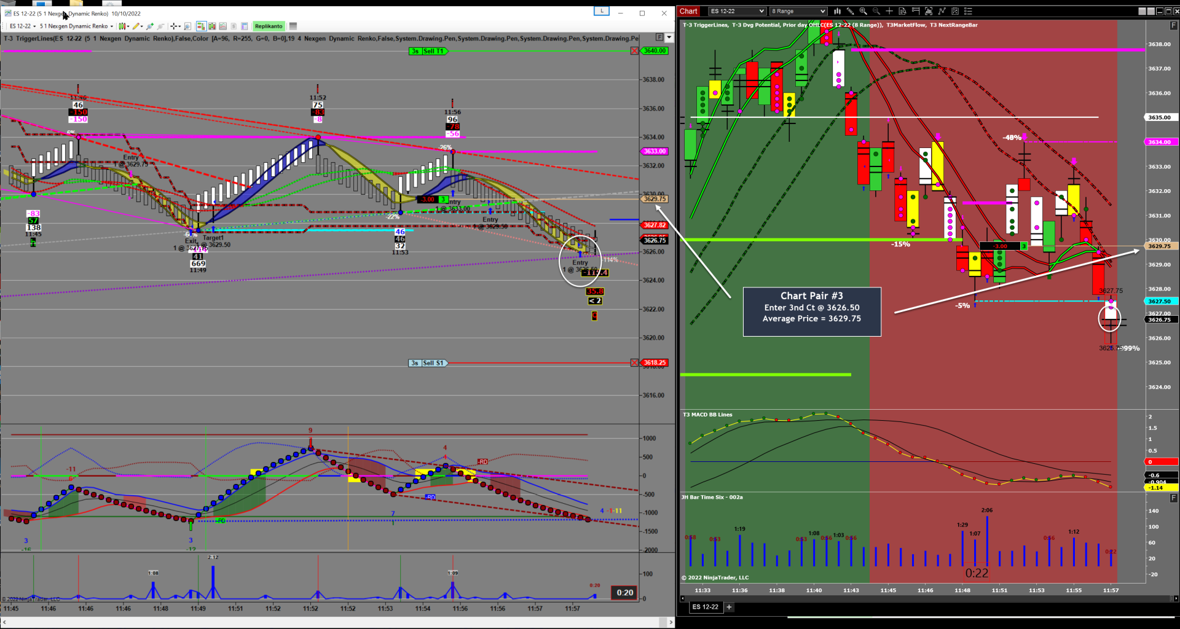Click the left scroll arrow under right chart
The width and height of the screenshot is (1180, 629).
682,598
